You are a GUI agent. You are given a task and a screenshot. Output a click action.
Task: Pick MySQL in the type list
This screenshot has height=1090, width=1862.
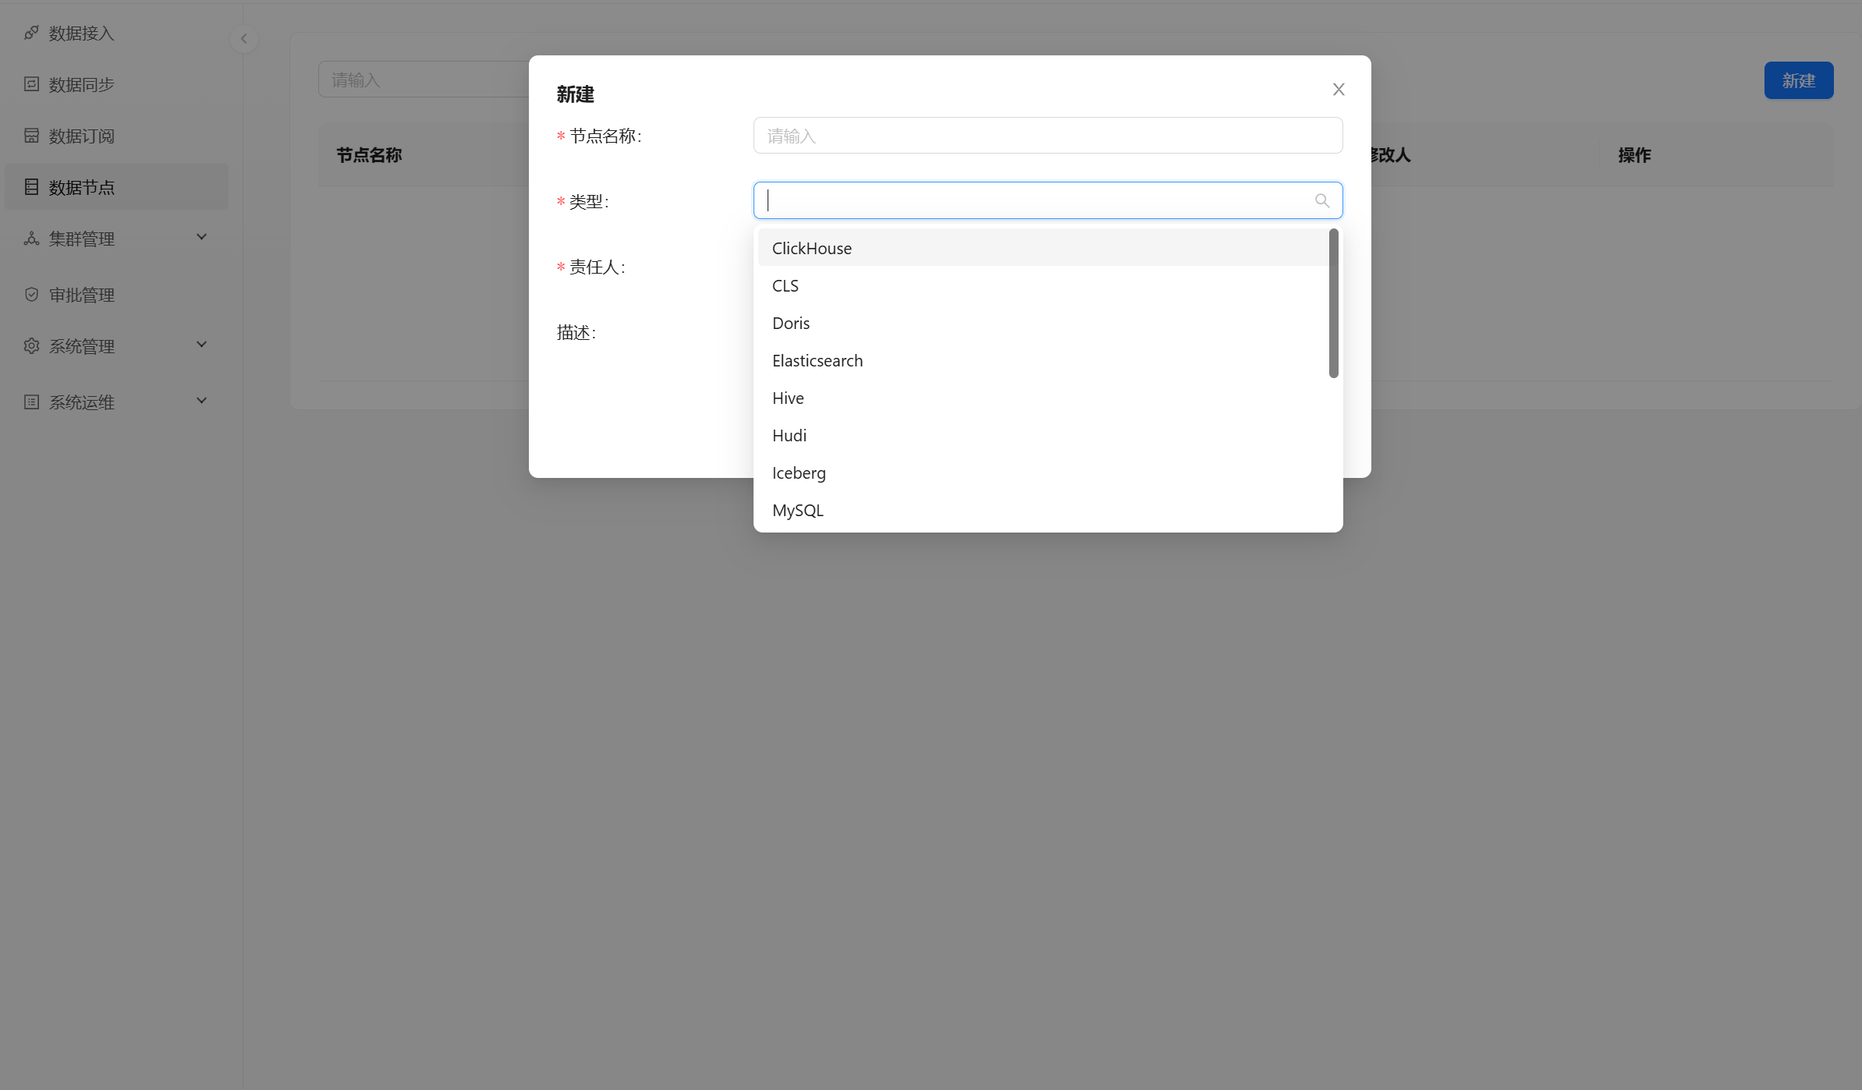tap(798, 510)
